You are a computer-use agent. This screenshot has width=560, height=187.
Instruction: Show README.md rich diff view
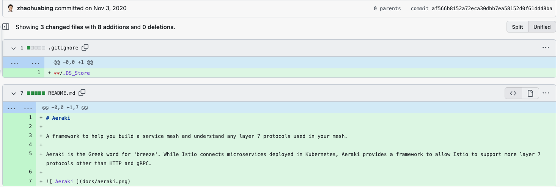click(x=530, y=93)
